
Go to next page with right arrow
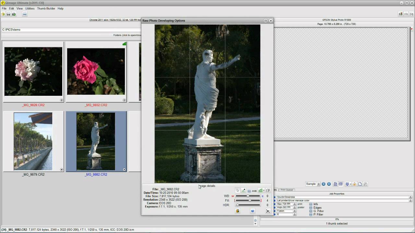pos(329,184)
